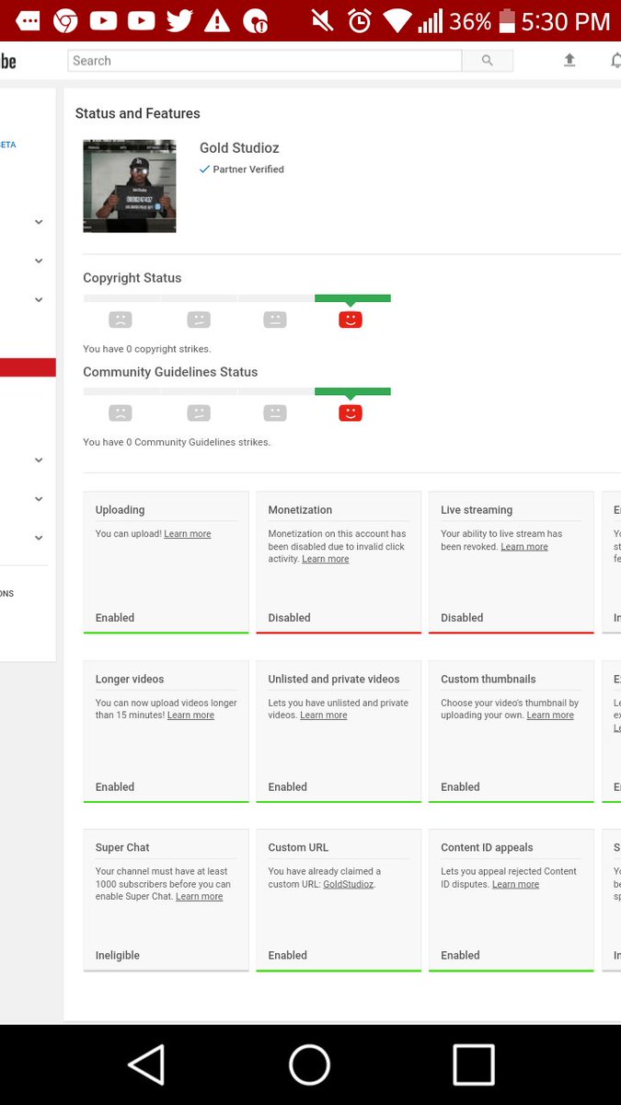Click the gray frowning face under Copyright Status
This screenshot has width=621, height=1105.
click(121, 320)
